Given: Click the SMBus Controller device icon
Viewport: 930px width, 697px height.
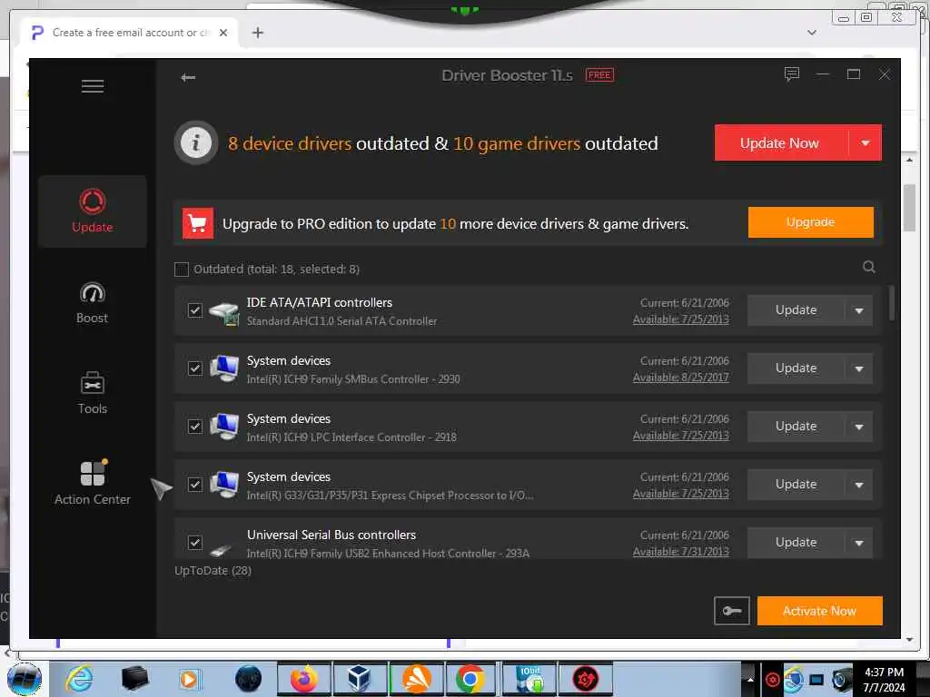Looking at the screenshot, I should click(x=224, y=368).
